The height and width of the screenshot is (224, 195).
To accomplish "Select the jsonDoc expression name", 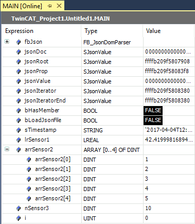I will [x=36, y=51].
